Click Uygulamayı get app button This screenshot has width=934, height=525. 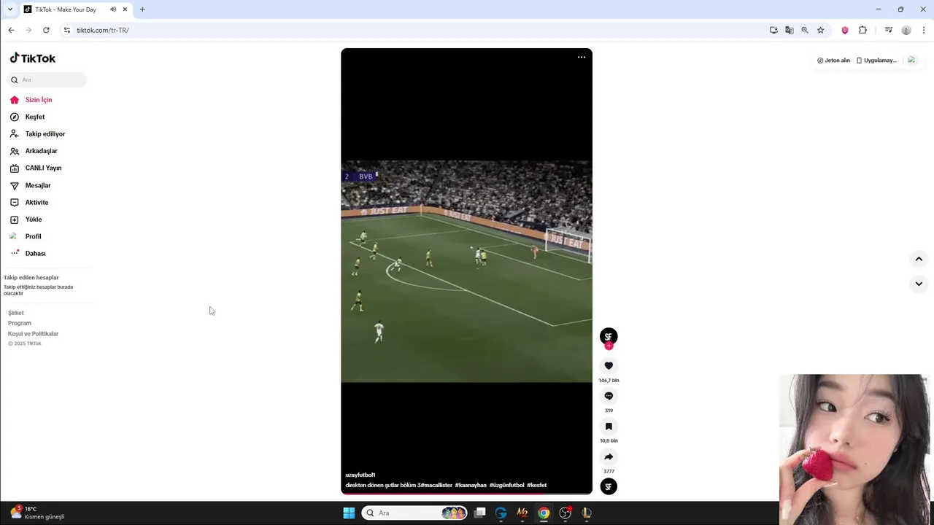click(876, 61)
